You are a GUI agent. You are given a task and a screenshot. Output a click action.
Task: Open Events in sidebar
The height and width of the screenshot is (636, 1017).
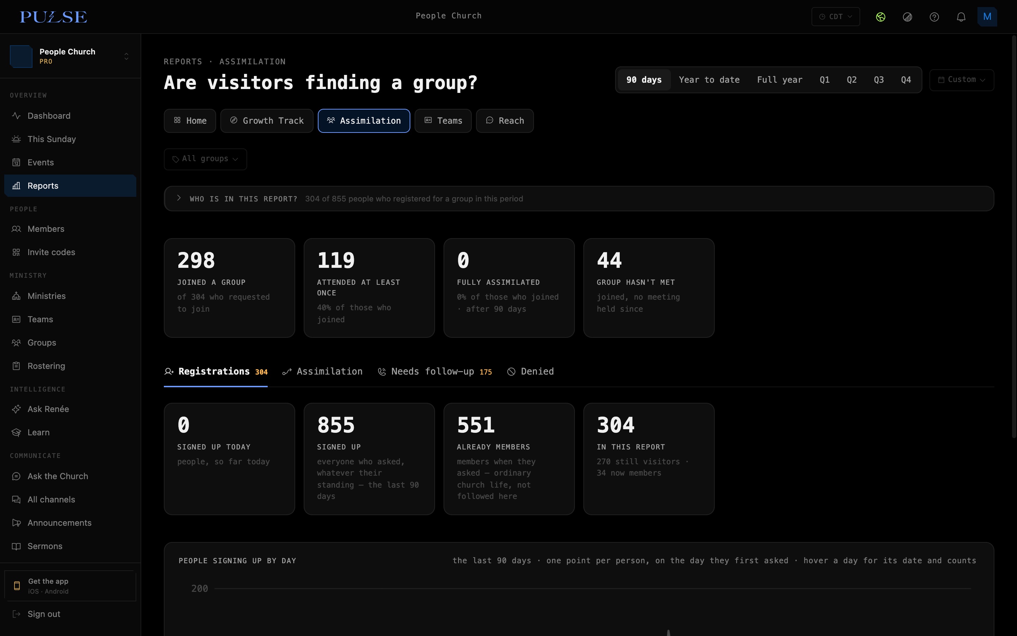click(70, 163)
